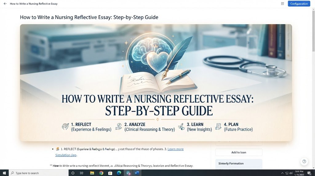Image resolution: width=315 pixels, height=176 pixels.
Task: Open the round help question mark icon
Action: pos(304,161)
